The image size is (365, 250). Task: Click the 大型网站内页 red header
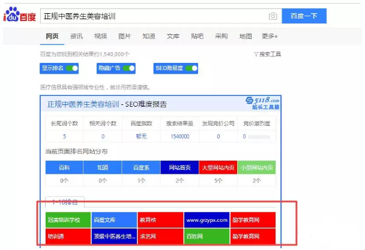[218, 167]
